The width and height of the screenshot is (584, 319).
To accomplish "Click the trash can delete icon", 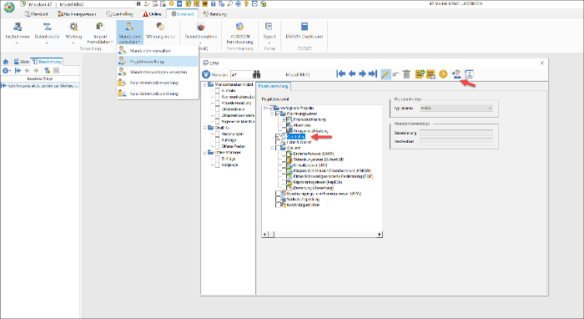I will click(x=407, y=74).
